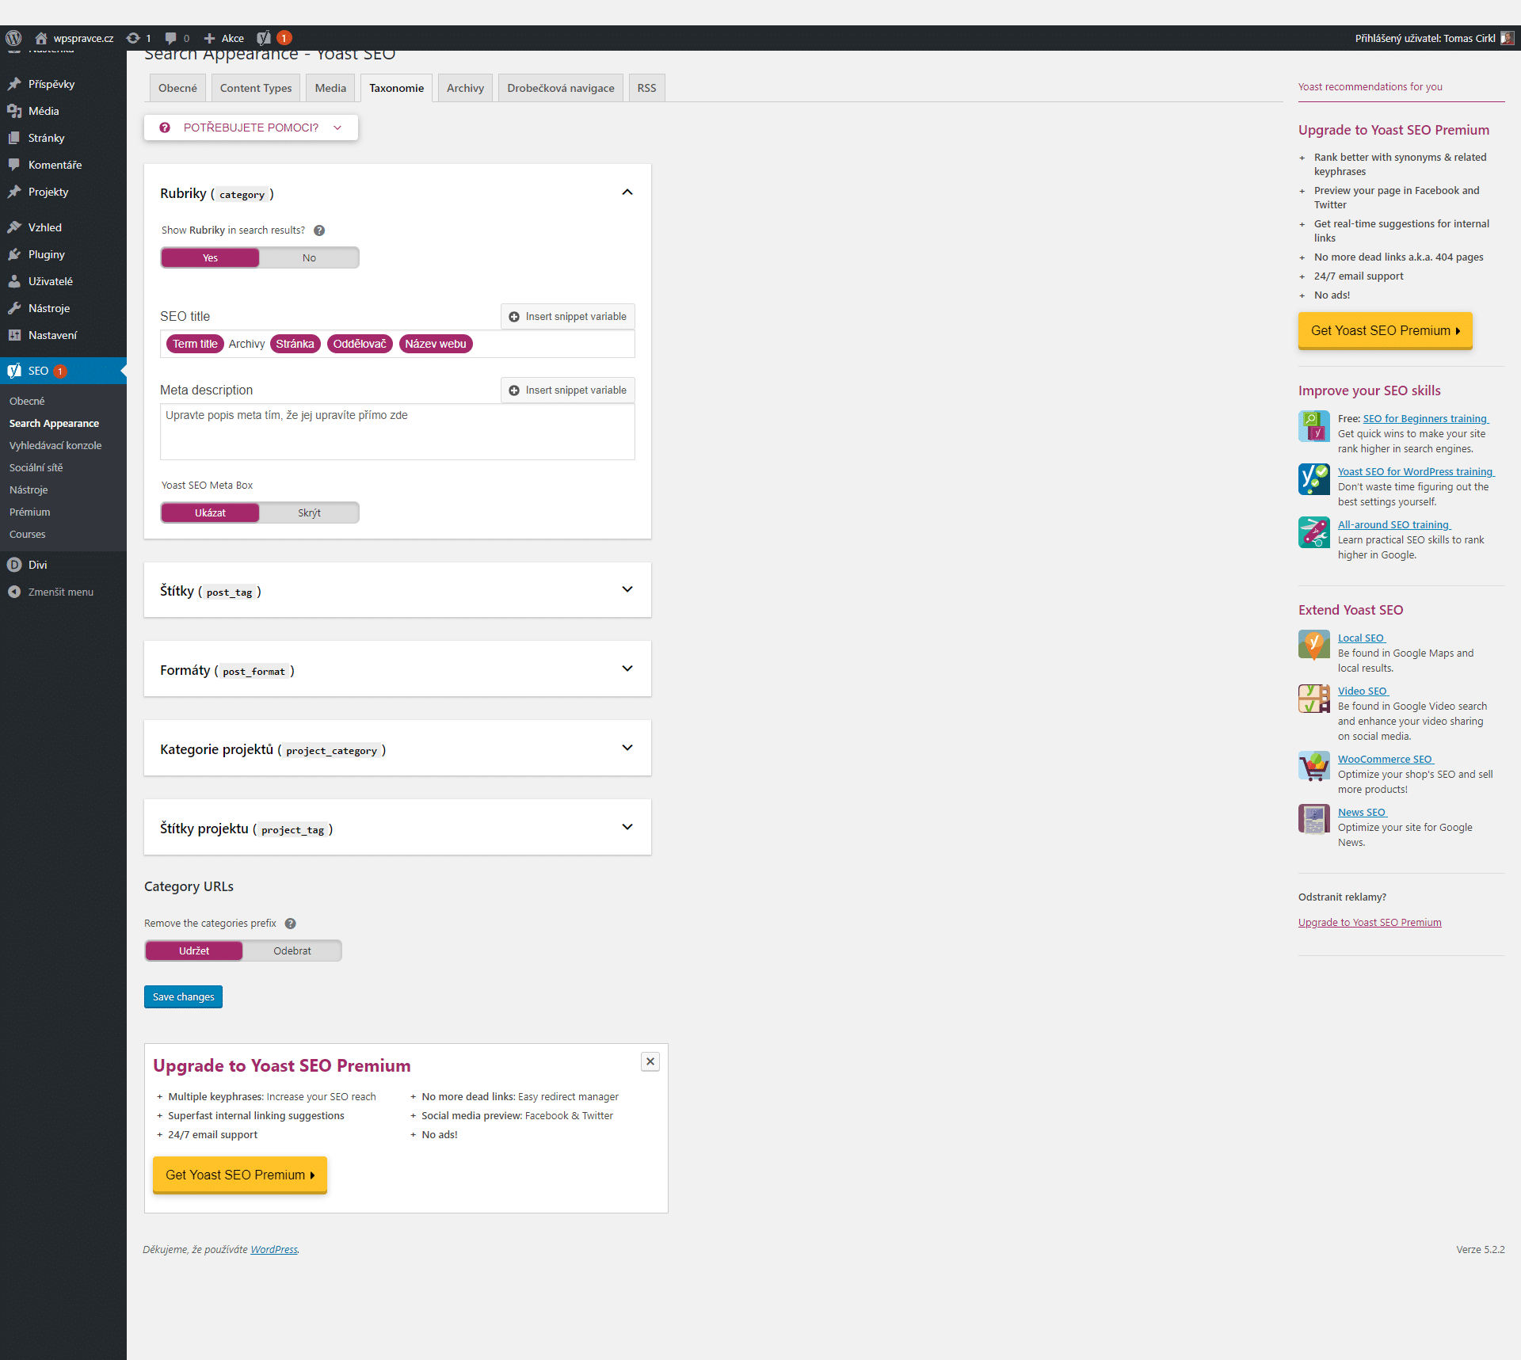
Task: Click the Save changes button
Action: (183, 997)
